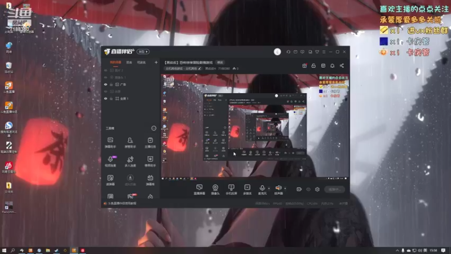
Task: Open the mode selector pill beside the app logo
Action: click(x=143, y=51)
